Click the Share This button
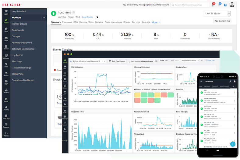 coord(164,60)
